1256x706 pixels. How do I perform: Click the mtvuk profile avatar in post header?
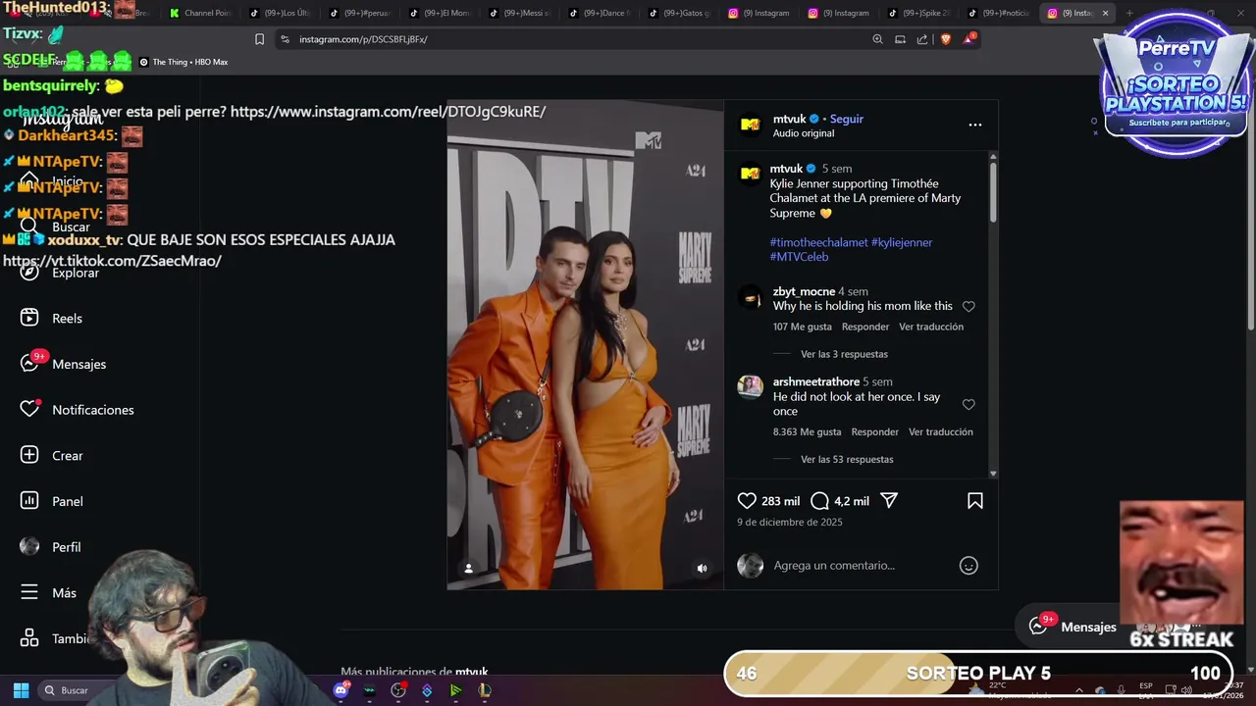pos(751,125)
